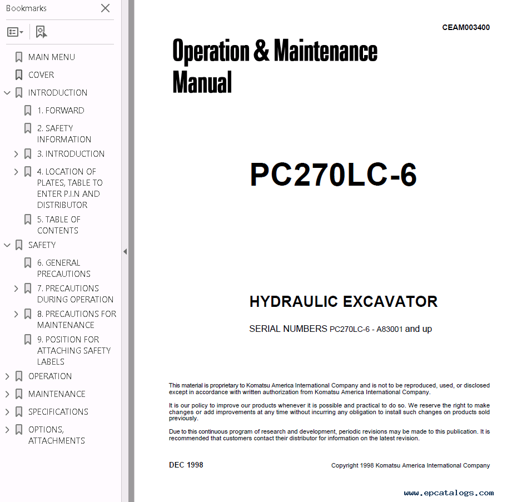Click bookmark icon beside 2. SAFETY INFORMATION
Image resolution: width=522 pixels, height=502 pixels.
(28, 128)
